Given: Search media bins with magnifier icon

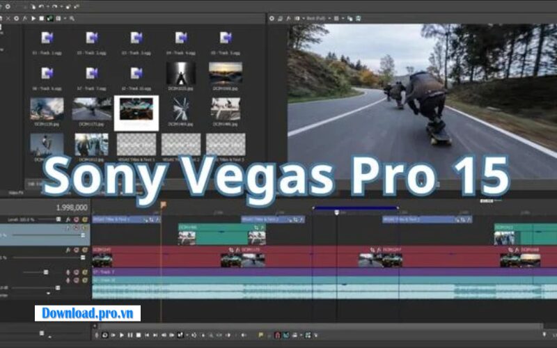Looking at the screenshot, I should click(x=72, y=19).
